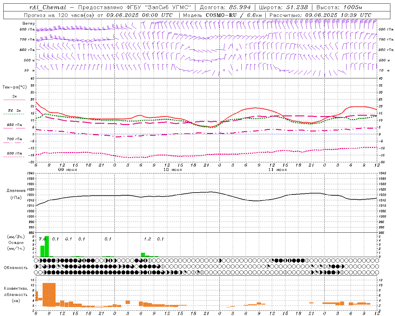This screenshot has width=395, height=316.
Task: Click the Осадки precipitation label
Action: pos(16,243)
